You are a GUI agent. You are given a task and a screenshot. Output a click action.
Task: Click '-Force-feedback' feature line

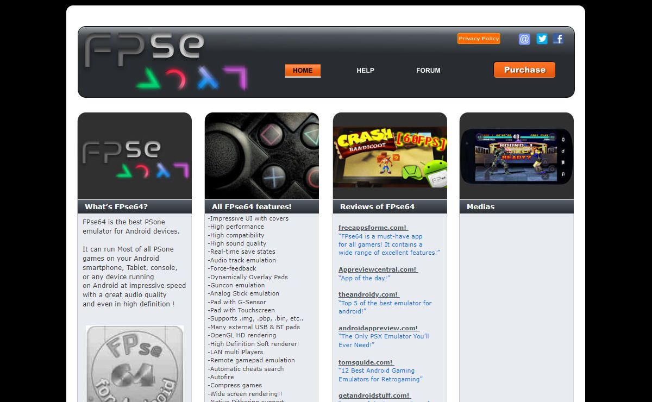point(232,268)
